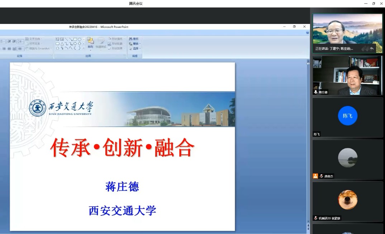Open the 替换 (Replace) dropdown
385x234 pixels.
coord(135,44)
